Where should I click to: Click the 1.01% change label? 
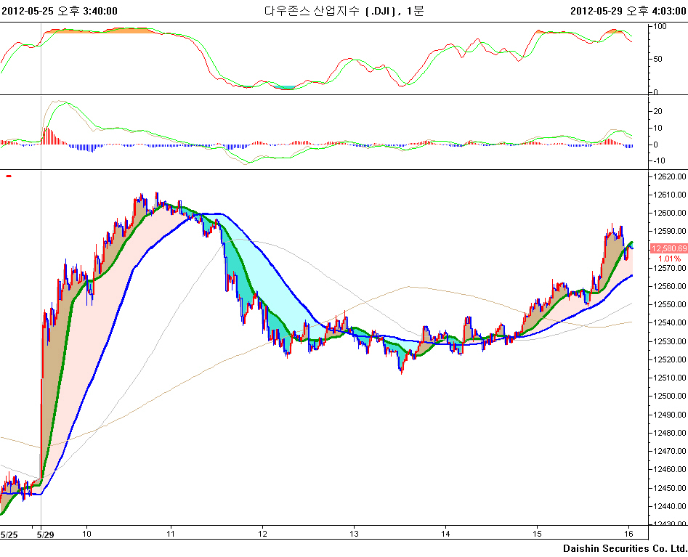point(669,259)
